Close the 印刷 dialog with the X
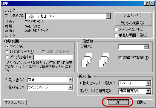 [x=152, y=4]
